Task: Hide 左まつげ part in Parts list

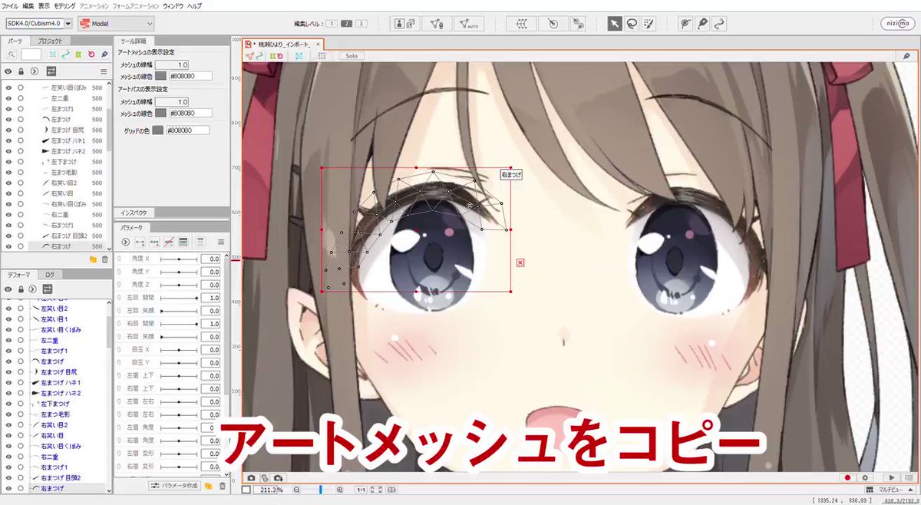Action: click(x=8, y=120)
